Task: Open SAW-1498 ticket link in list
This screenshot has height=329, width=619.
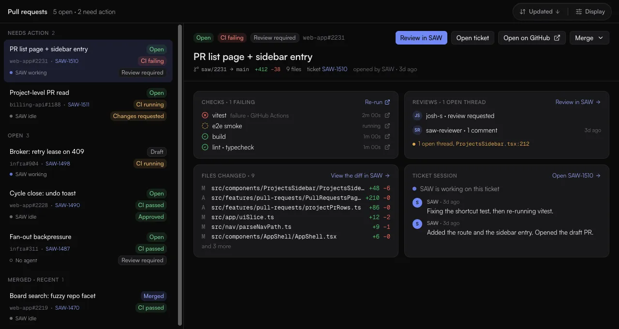Action: 58,164
